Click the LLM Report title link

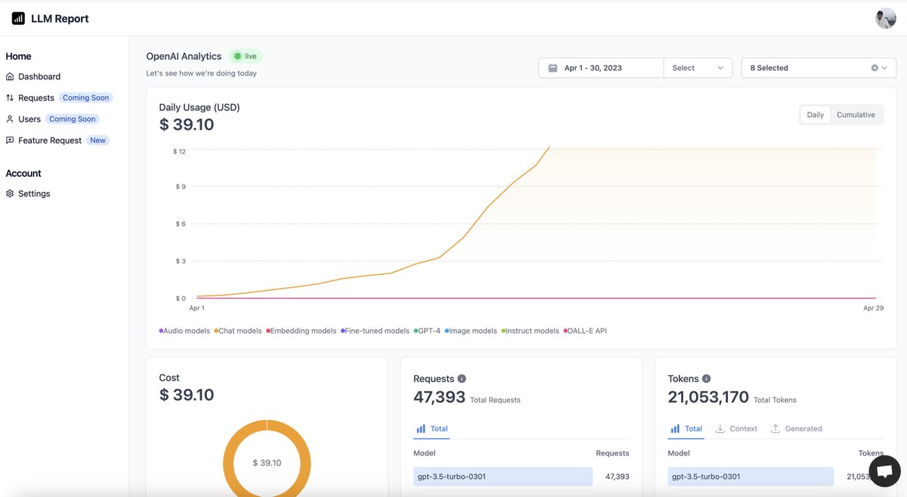click(x=60, y=18)
